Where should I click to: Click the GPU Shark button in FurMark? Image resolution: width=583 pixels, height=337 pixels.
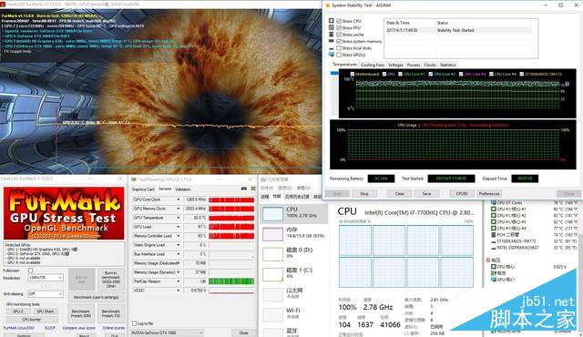point(46,311)
